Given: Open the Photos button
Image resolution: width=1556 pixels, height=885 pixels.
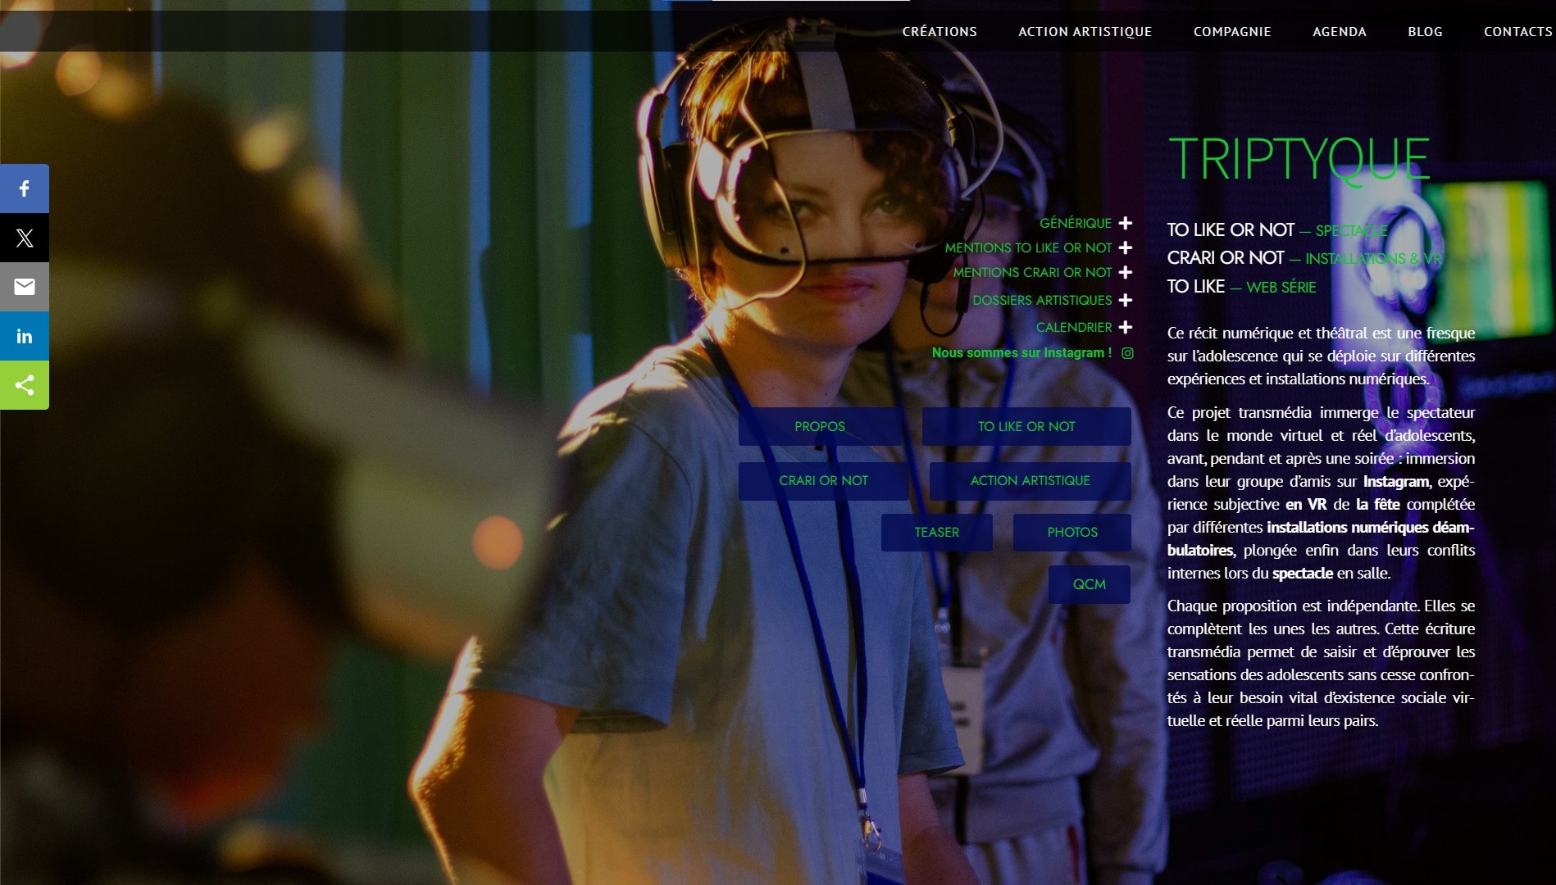Looking at the screenshot, I should [x=1071, y=533].
